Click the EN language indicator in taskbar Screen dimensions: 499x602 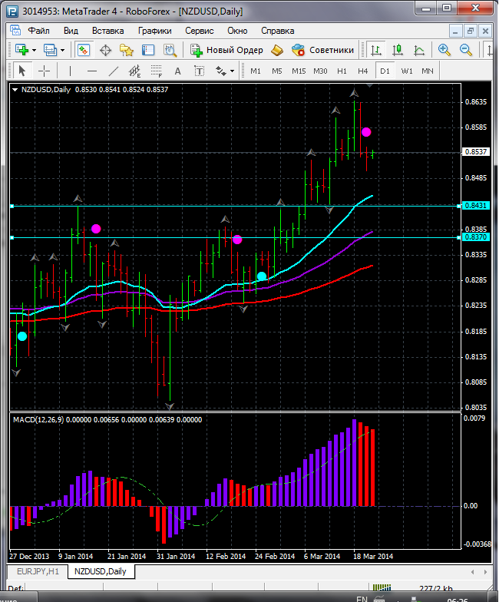click(x=362, y=599)
